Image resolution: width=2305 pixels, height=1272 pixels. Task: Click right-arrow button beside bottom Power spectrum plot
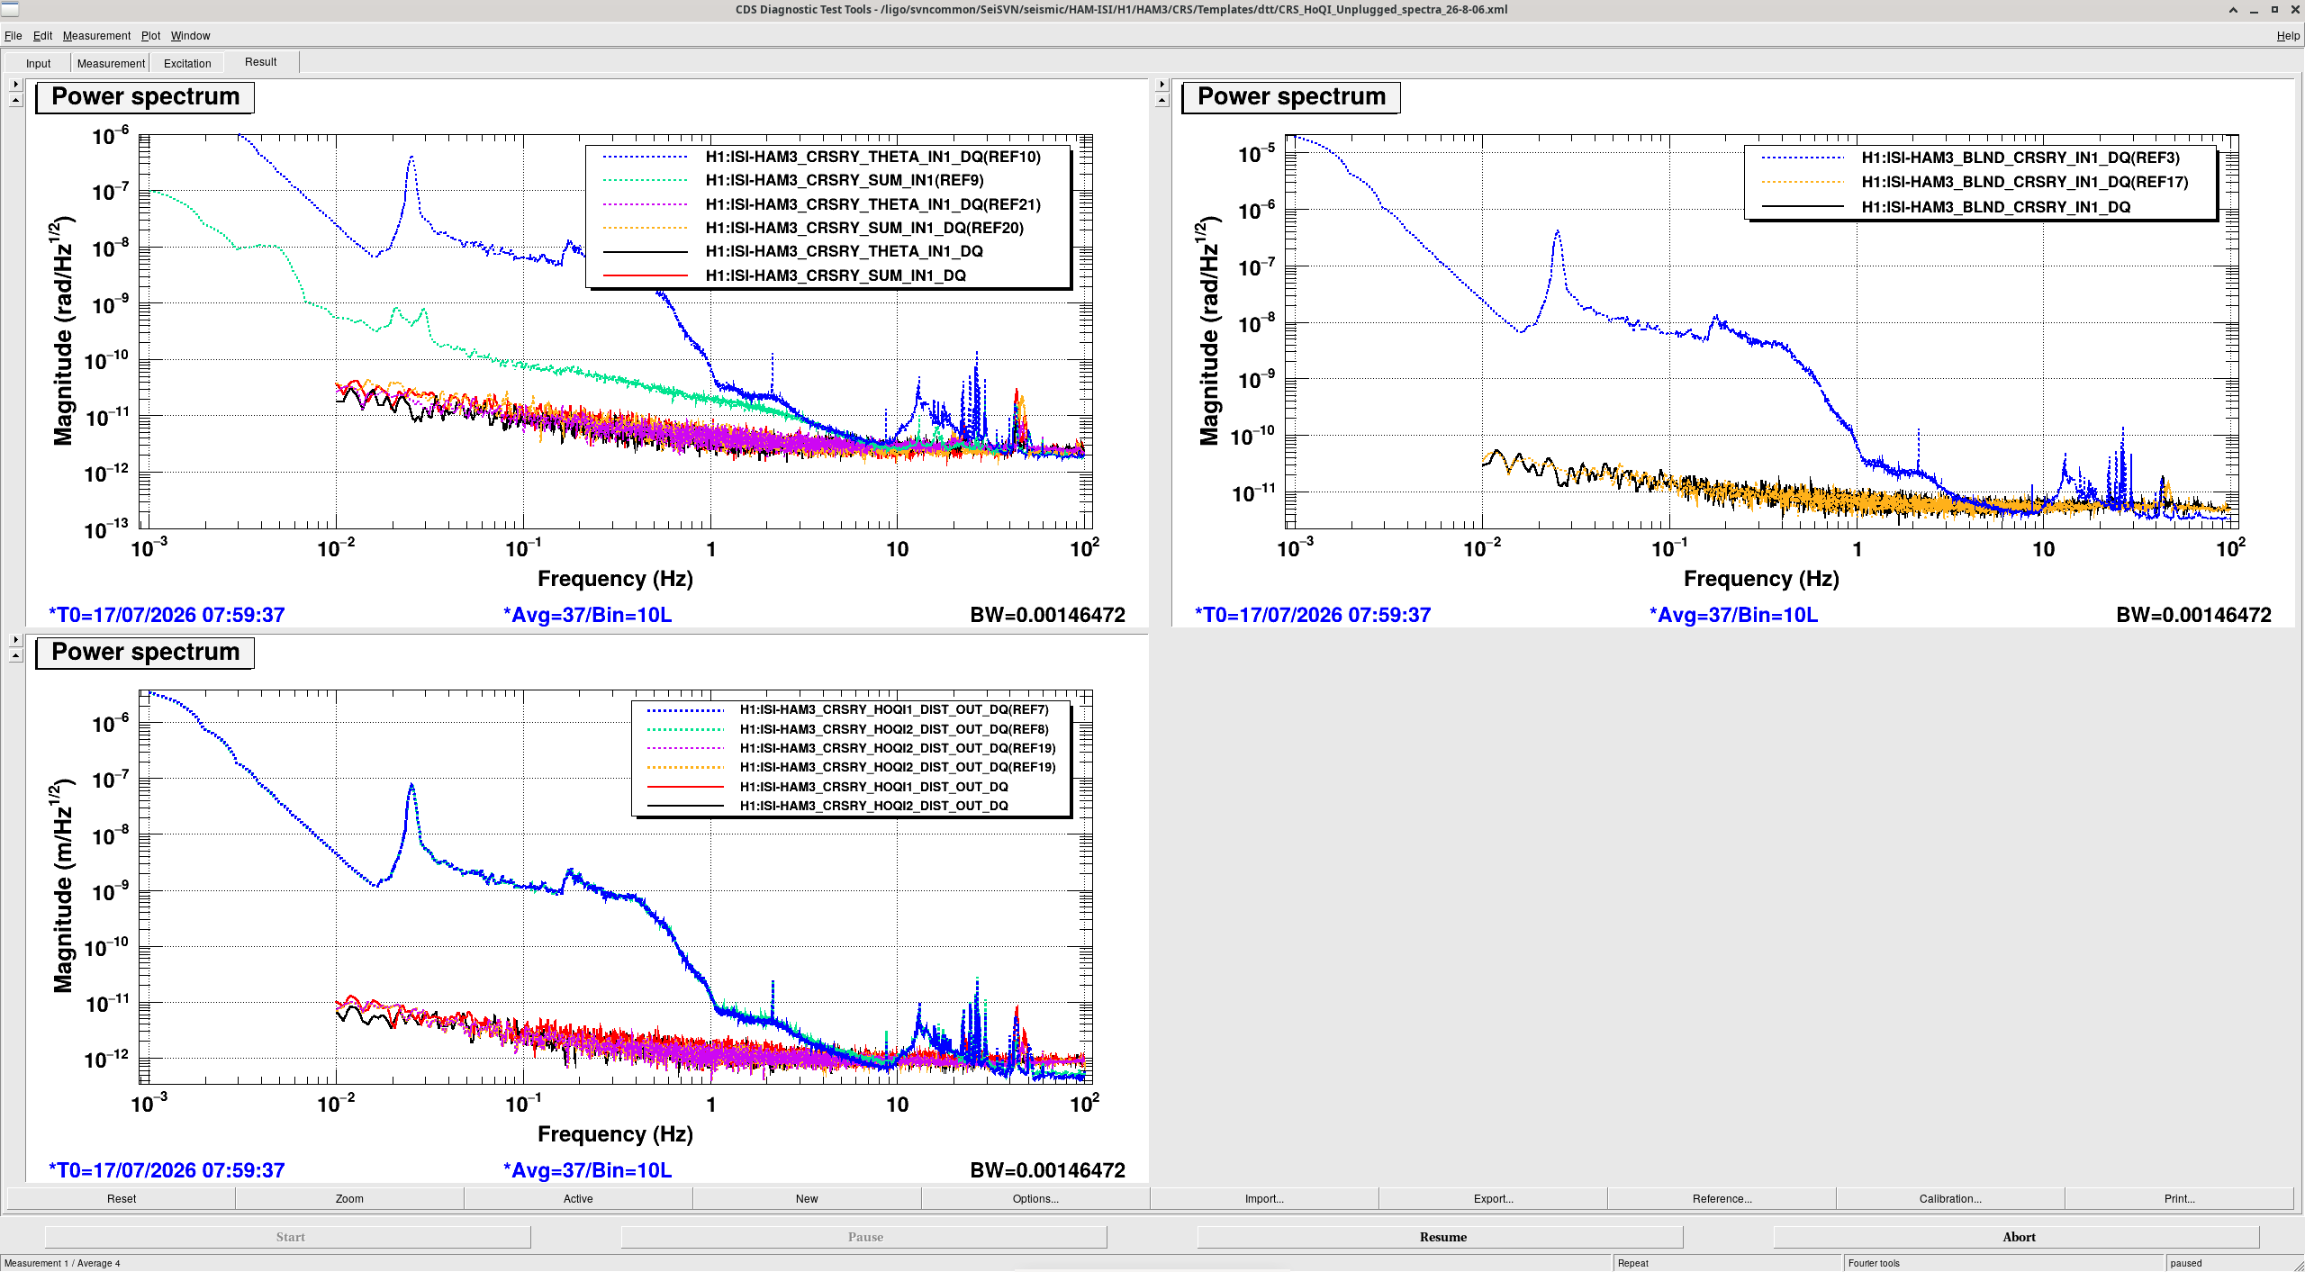[x=15, y=640]
